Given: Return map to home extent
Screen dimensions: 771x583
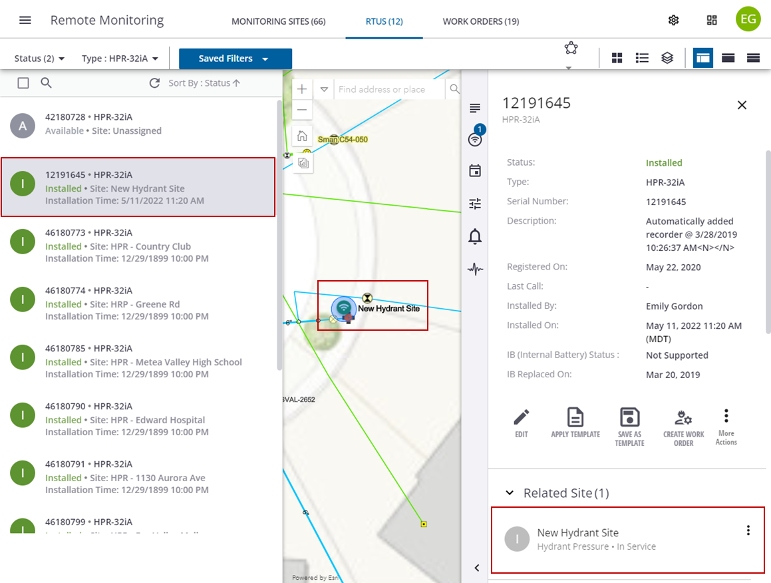Looking at the screenshot, I should pos(302,136).
